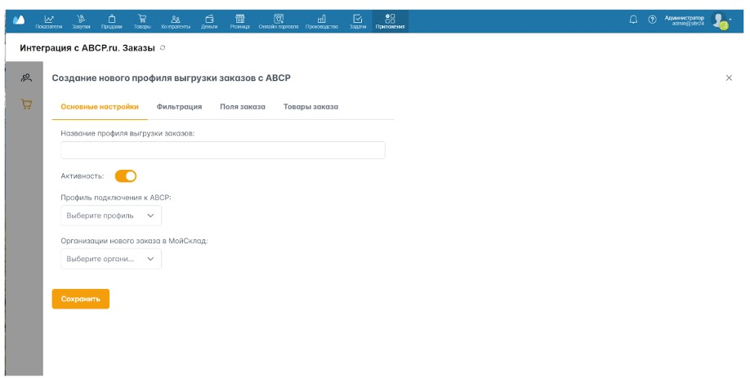Screen dimensions: 750x378
Task: Refresh the integration page via reload icon
Action: pos(163,48)
